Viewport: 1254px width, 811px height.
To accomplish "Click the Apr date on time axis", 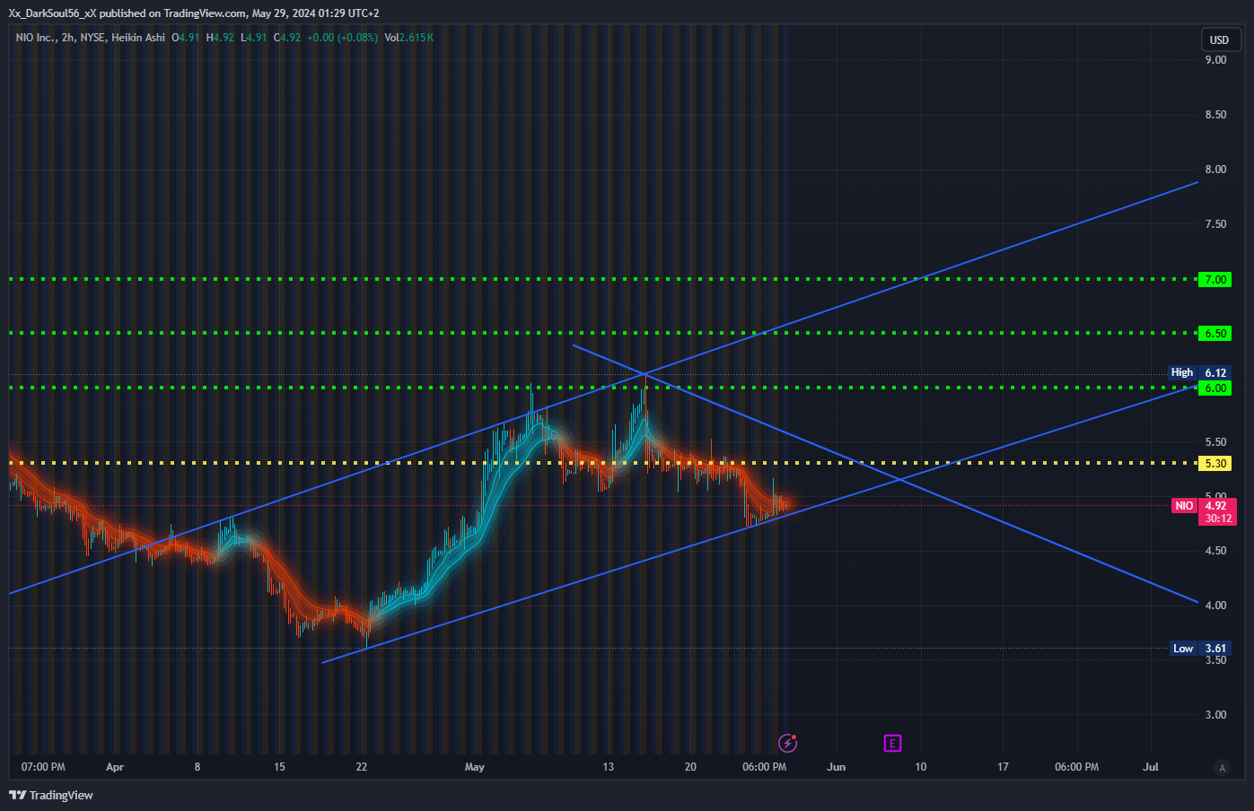I will [115, 767].
